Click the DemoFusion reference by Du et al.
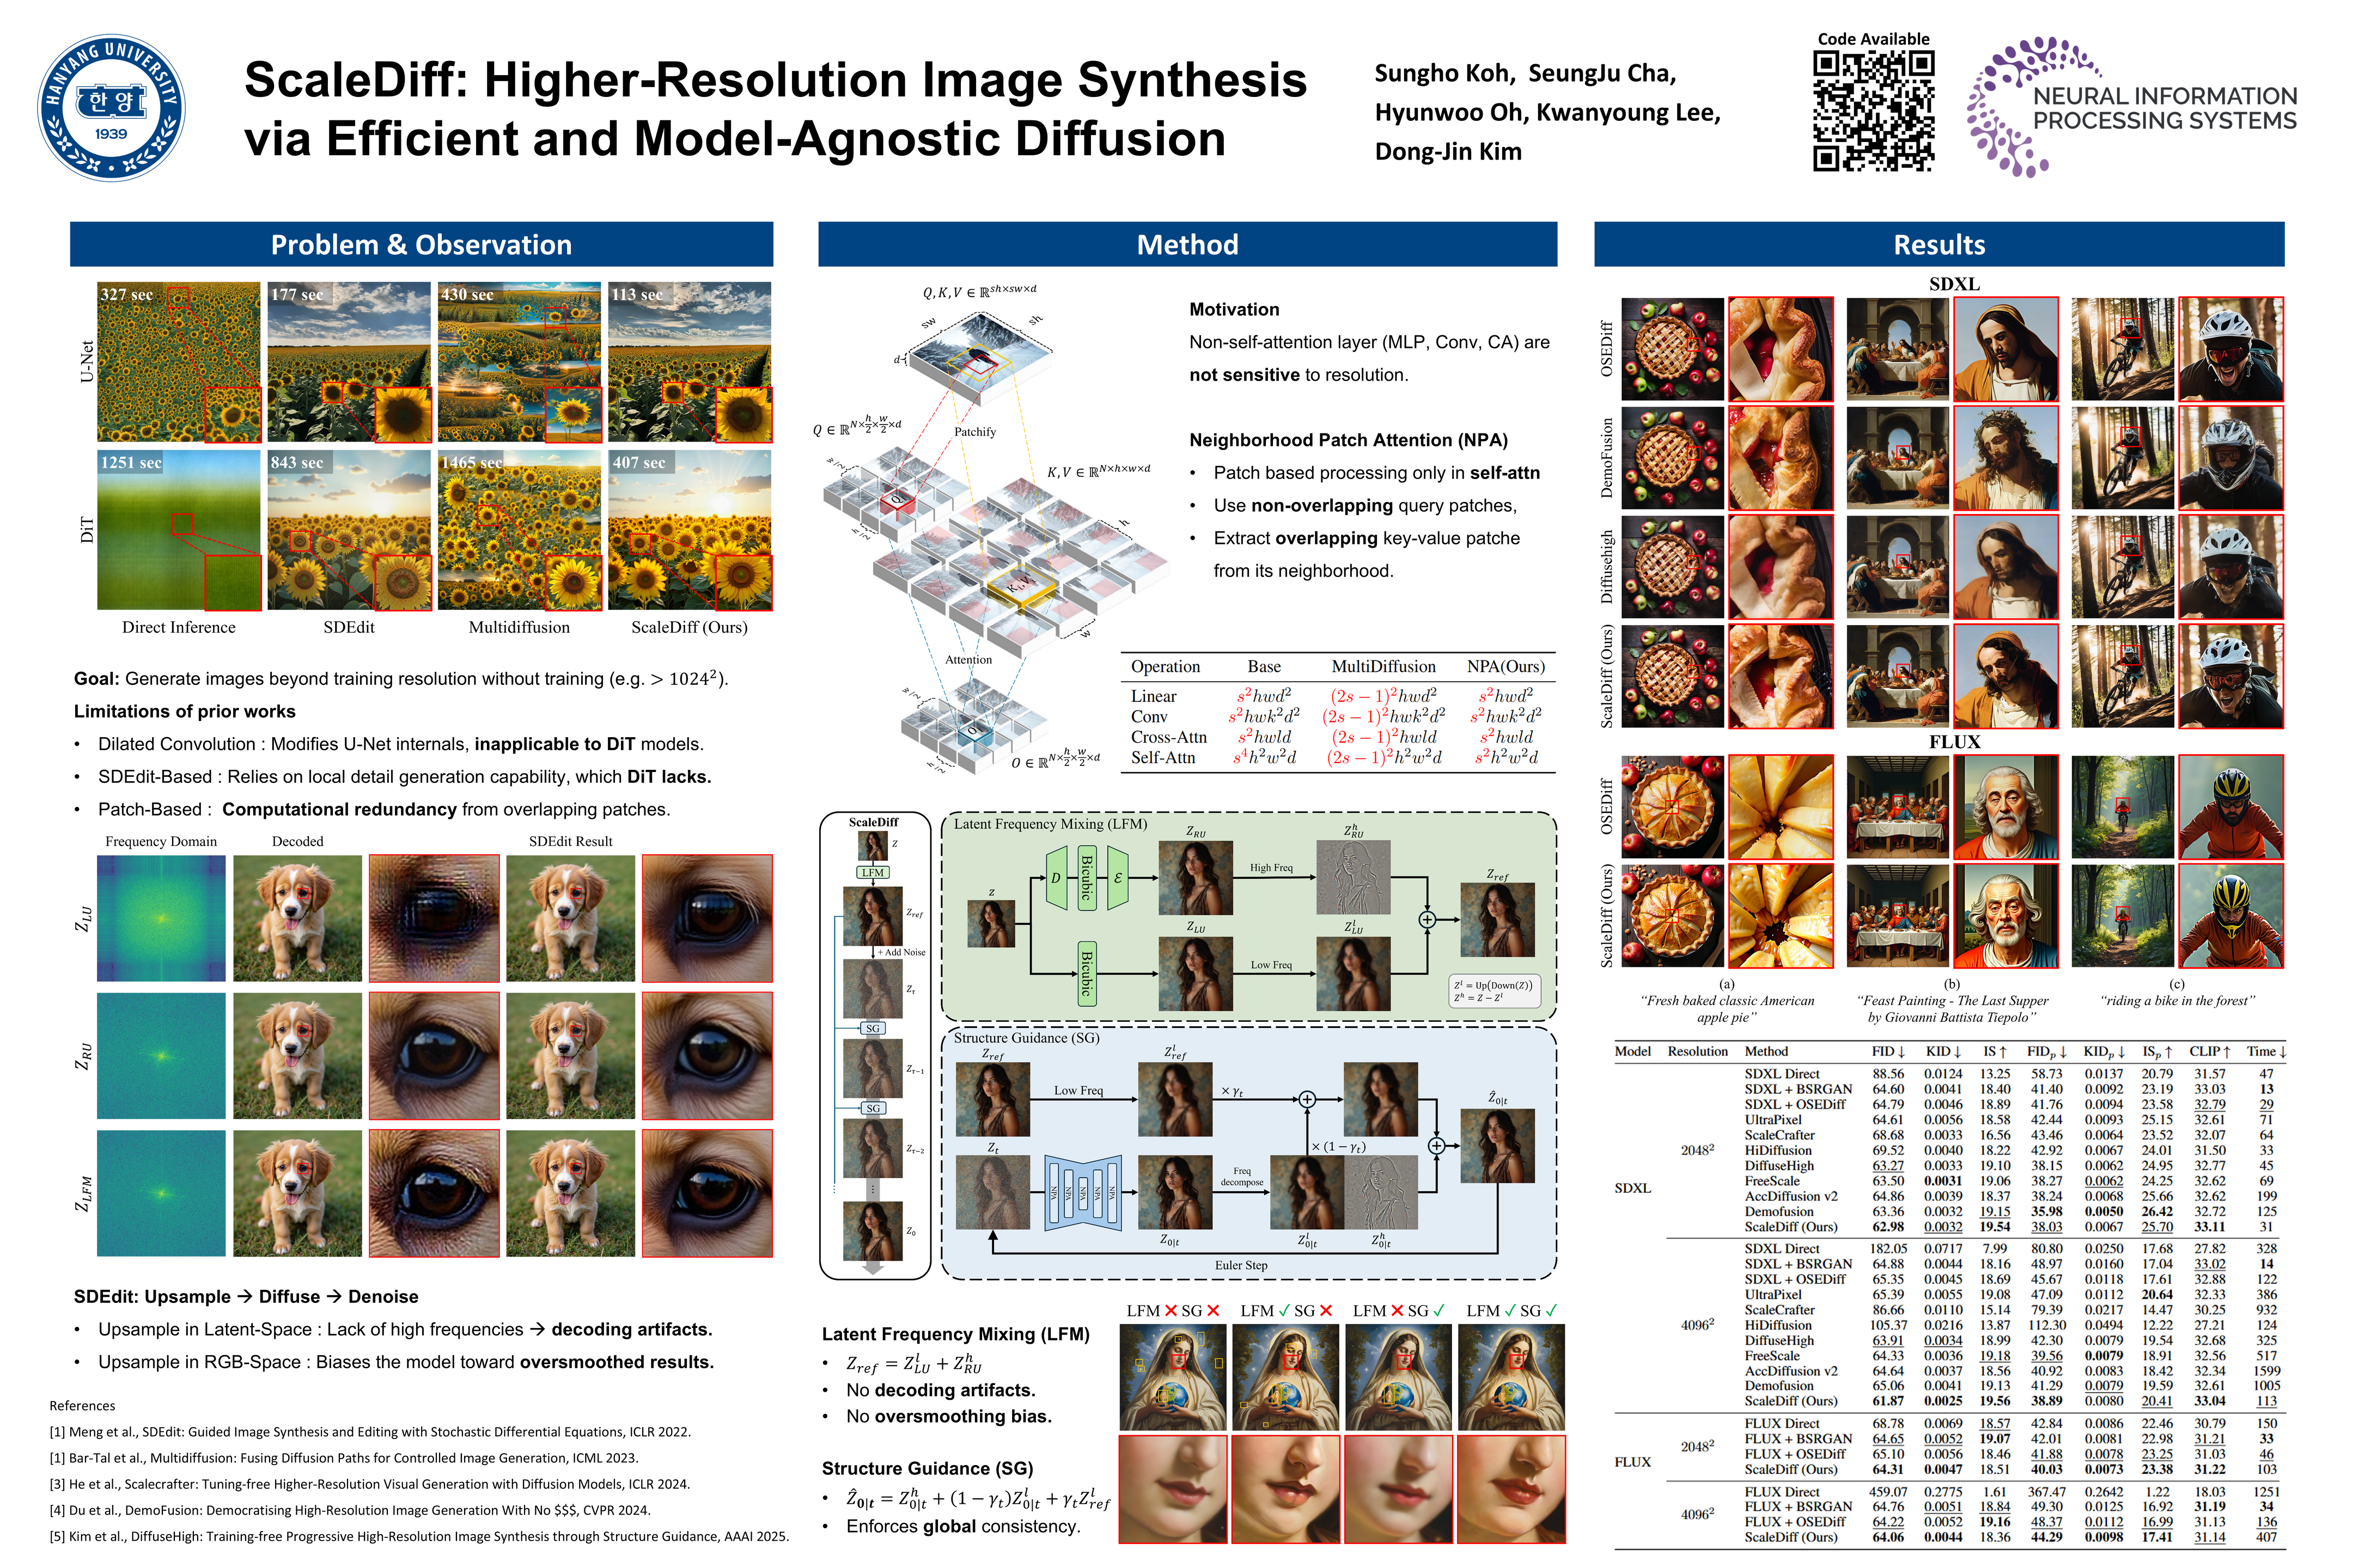The height and width of the screenshot is (1568, 2353). click(x=349, y=1510)
